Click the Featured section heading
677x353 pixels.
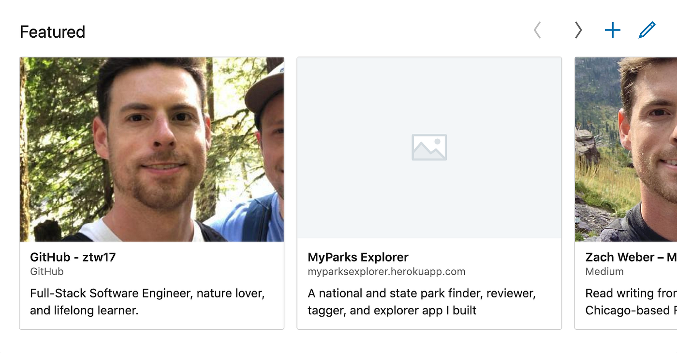point(52,31)
